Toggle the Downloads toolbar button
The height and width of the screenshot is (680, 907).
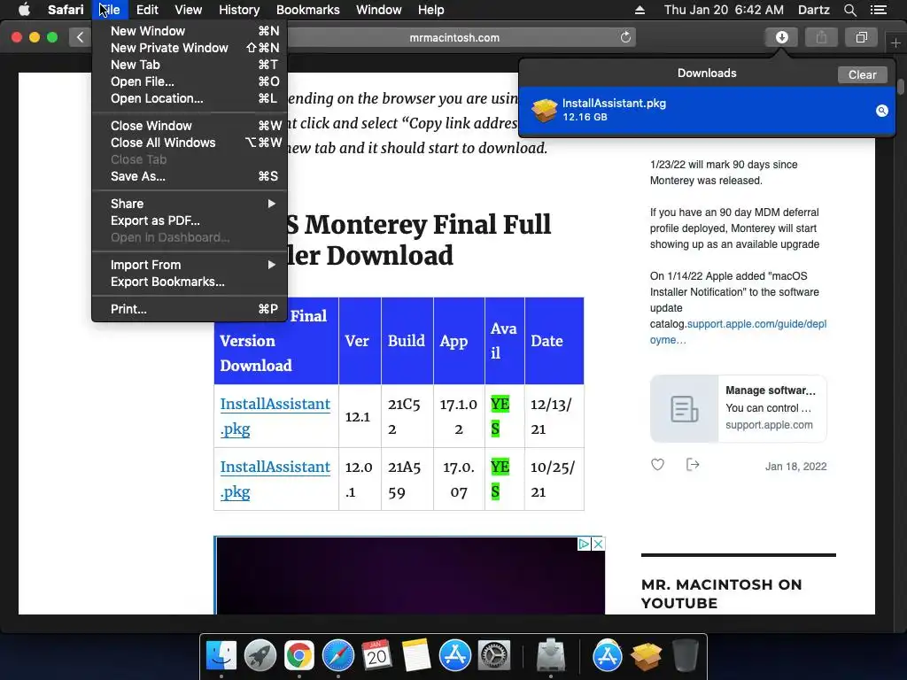coord(781,37)
